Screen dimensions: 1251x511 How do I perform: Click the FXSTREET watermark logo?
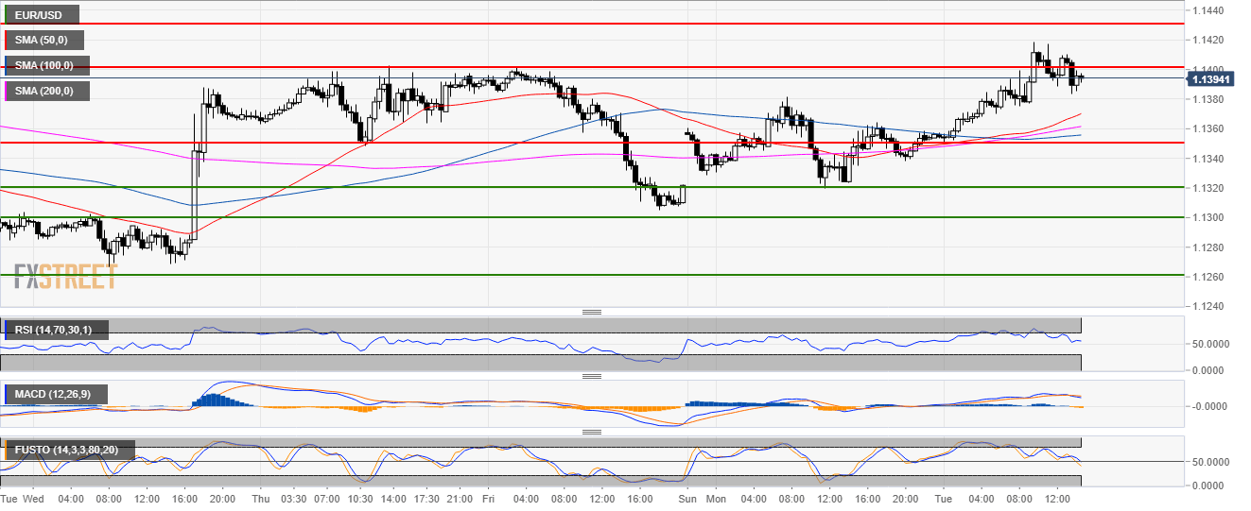(66, 277)
